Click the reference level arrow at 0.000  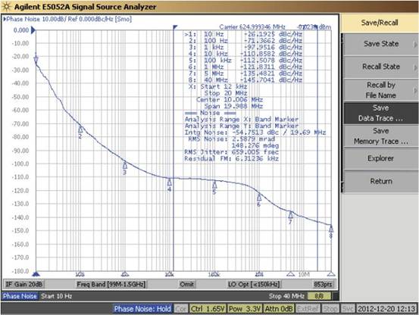coord(33,30)
